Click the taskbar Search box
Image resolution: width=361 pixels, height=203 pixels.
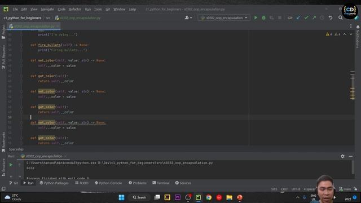pyautogui.click(x=139, y=197)
